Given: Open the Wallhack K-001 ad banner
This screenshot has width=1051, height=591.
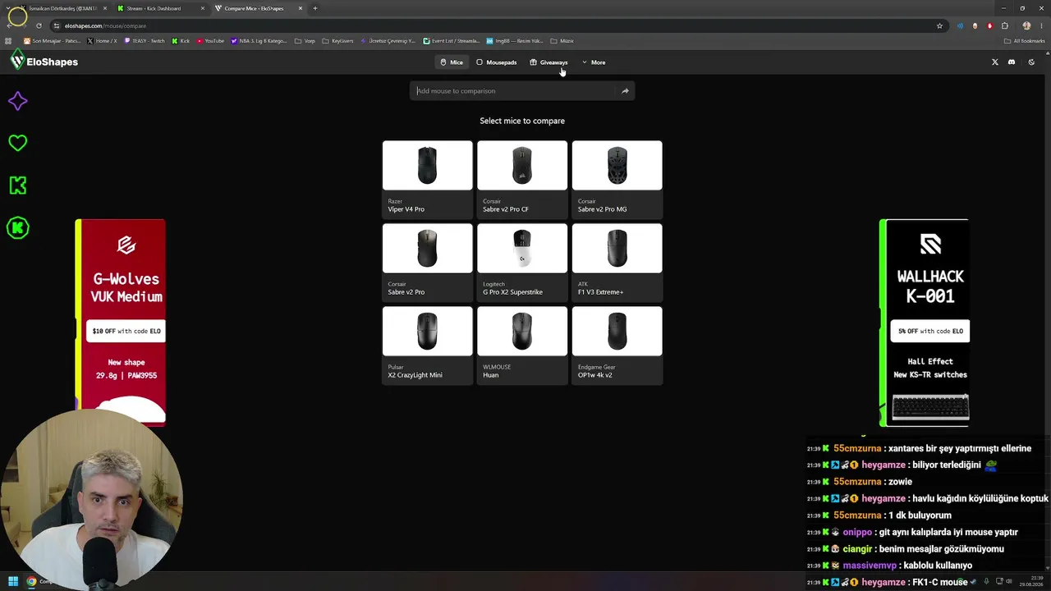Looking at the screenshot, I should [925, 323].
